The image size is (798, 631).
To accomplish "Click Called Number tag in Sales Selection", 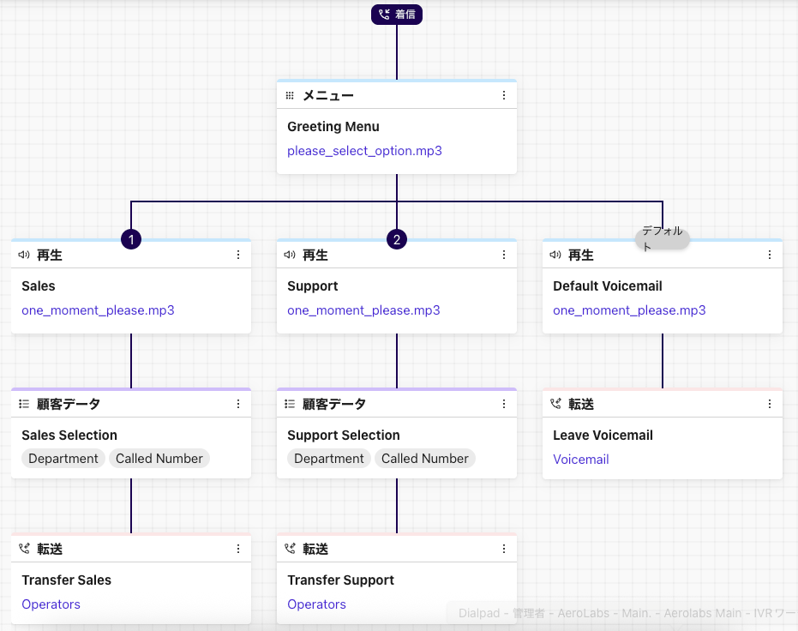I will click(x=159, y=459).
